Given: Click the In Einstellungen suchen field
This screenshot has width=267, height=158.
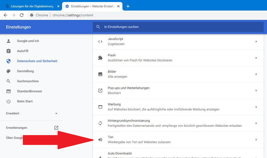Looking at the screenshot, I should [x=176, y=27].
